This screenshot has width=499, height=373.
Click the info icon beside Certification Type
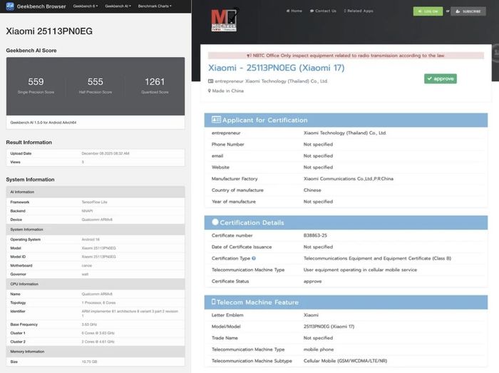click(x=254, y=258)
